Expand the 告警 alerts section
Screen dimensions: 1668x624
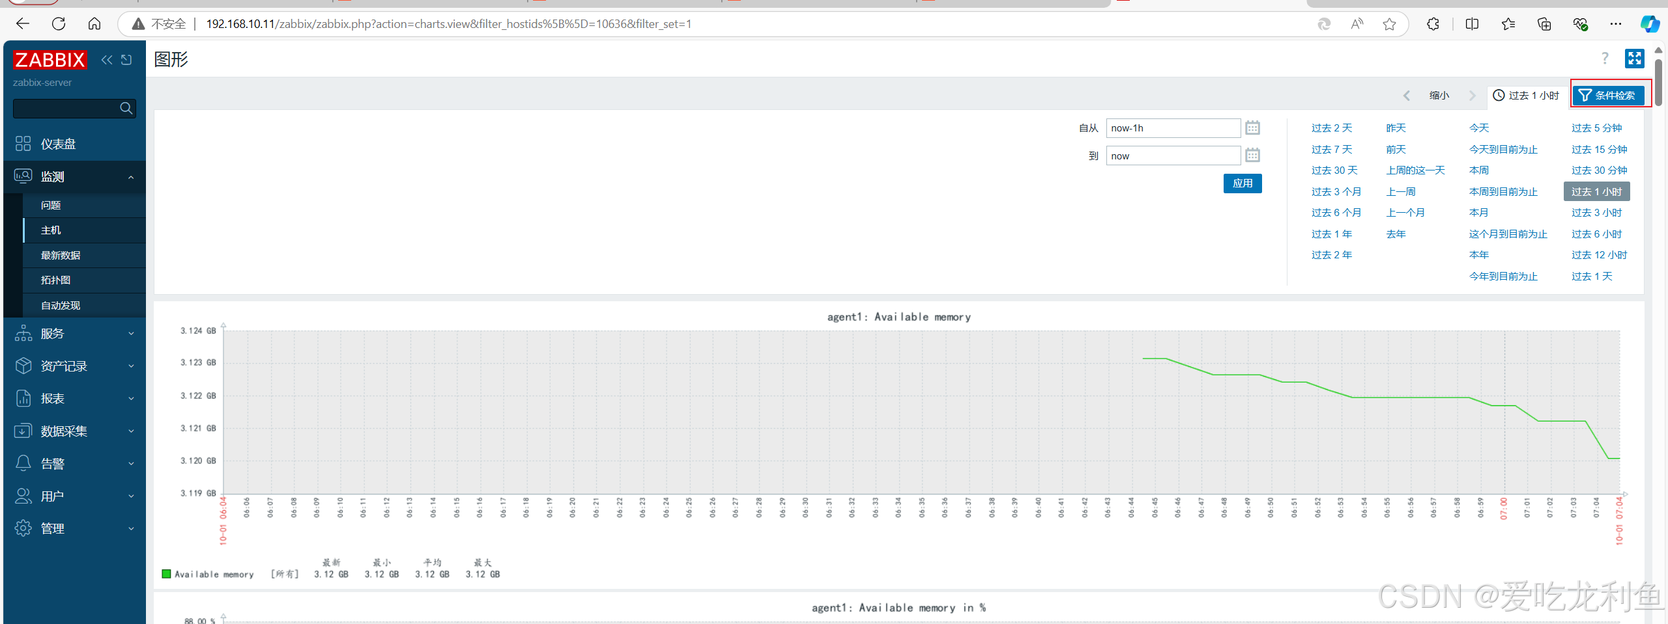click(x=74, y=463)
